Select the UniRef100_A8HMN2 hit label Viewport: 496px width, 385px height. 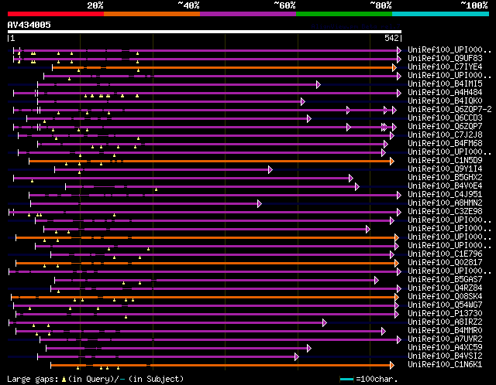tap(445, 203)
